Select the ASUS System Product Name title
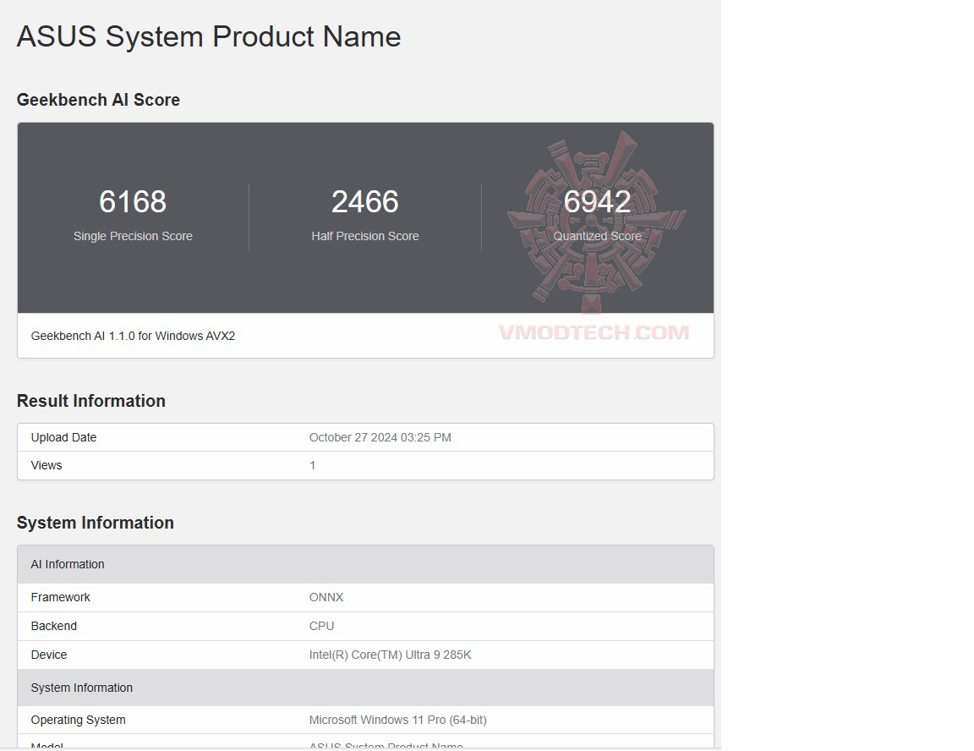The image size is (974, 751). point(209,36)
